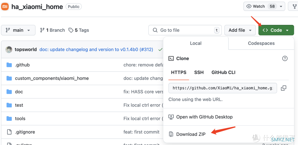Focus the Go to file search field
The image size is (298, 145).
[185, 30]
